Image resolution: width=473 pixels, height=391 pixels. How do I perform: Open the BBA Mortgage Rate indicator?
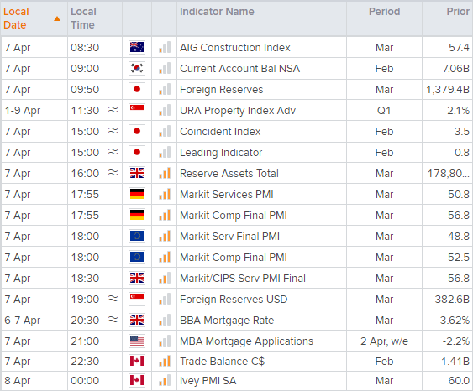pos(227,321)
